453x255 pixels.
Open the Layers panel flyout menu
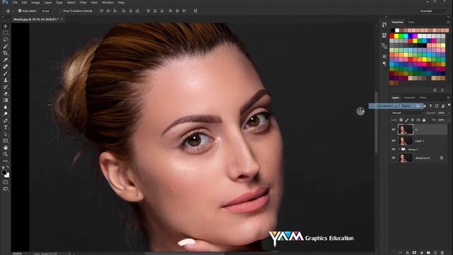pos(448,98)
